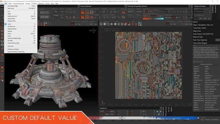Click the diagonal line constraint icon
This screenshot has height=124, width=220.
74,12
